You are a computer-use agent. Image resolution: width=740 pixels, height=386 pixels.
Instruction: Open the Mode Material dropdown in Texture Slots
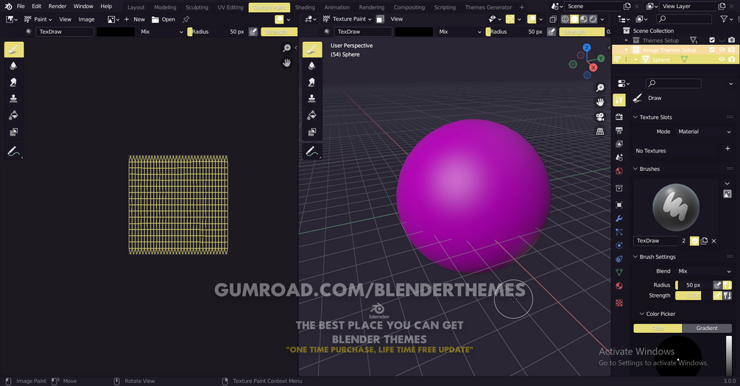tap(704, 132)
